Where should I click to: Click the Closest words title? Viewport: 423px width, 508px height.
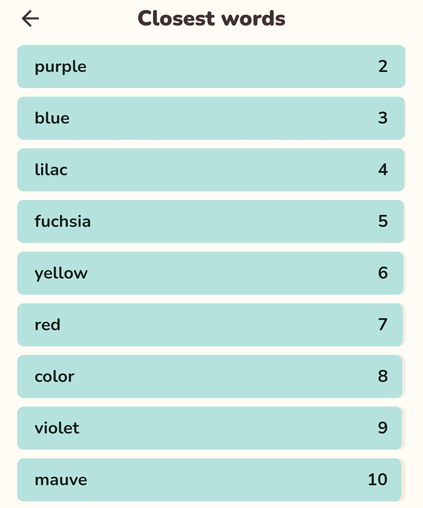[x=212, y=18]
